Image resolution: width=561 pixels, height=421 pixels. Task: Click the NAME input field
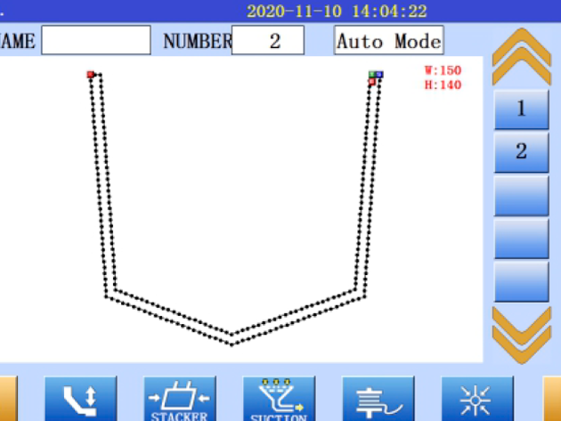[x=96, y=41]
